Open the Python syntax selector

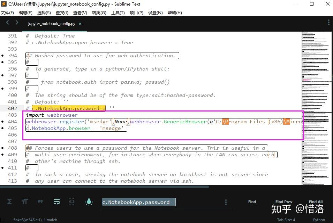(319, 220)
